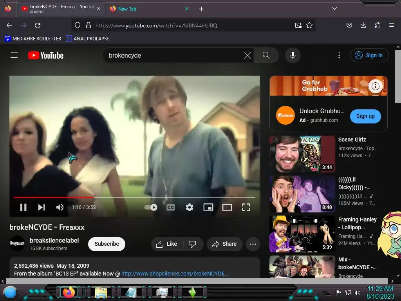Open Framing Hanley Lollipop thumbnail

(x=302, y=234)
